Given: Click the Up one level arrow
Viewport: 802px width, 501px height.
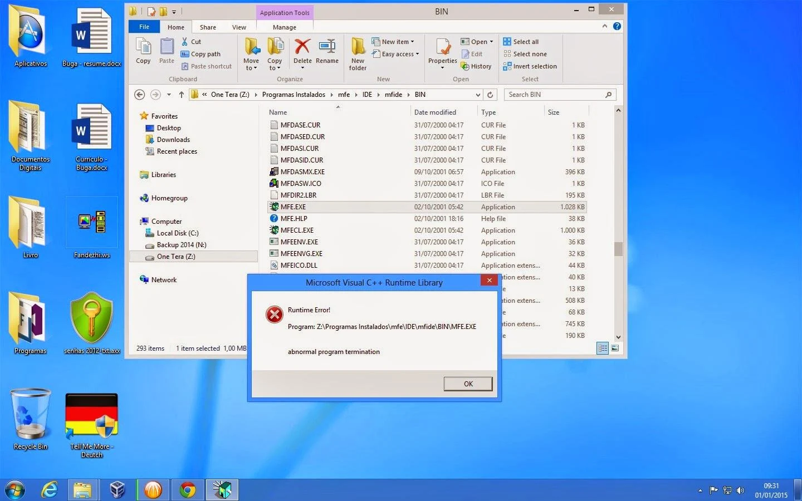Looking at the screenshot, I should tap(182, 95).
